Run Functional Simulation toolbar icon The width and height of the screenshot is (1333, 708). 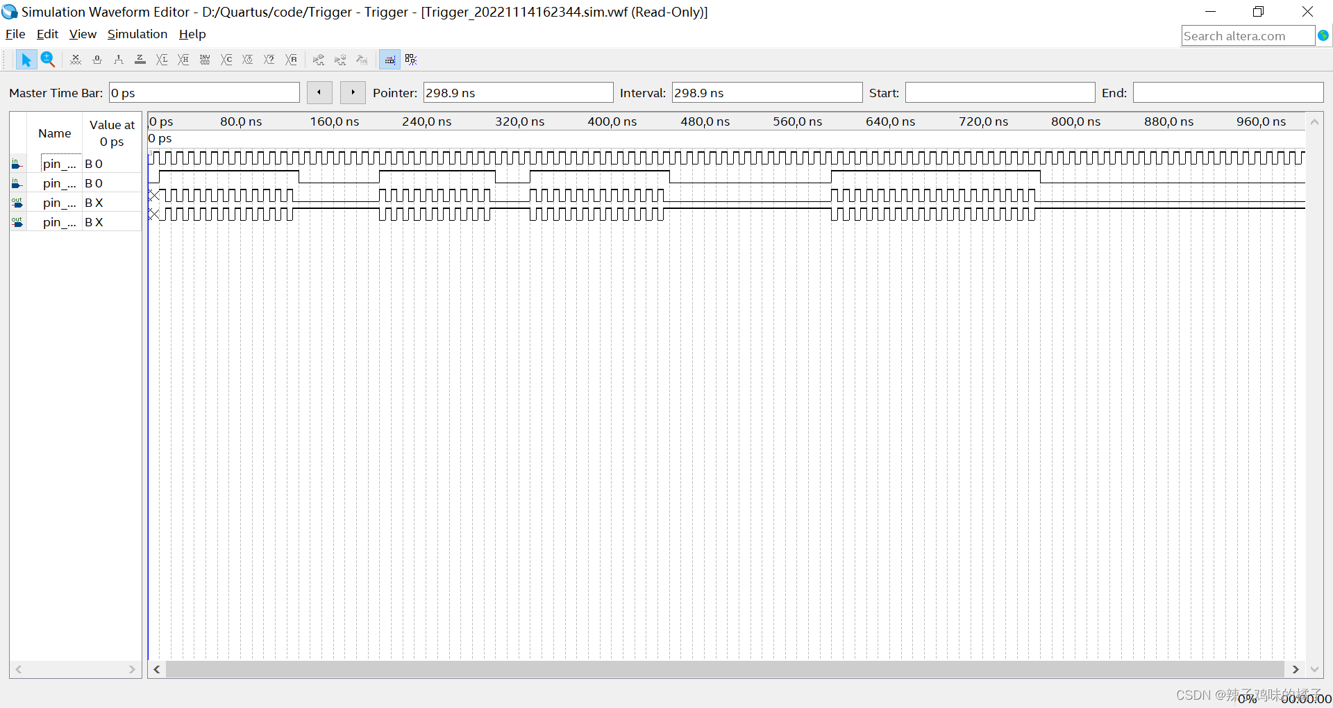click(x=319, y=60)
